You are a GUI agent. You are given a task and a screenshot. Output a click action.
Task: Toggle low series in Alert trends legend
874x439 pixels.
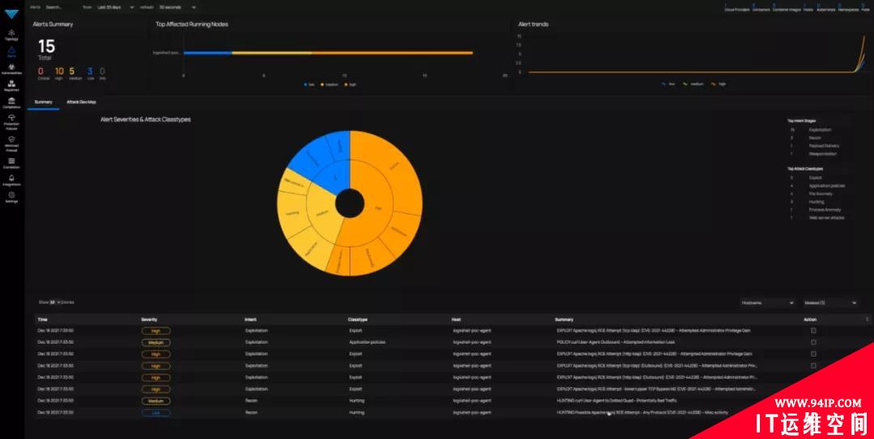pos(669,83)
